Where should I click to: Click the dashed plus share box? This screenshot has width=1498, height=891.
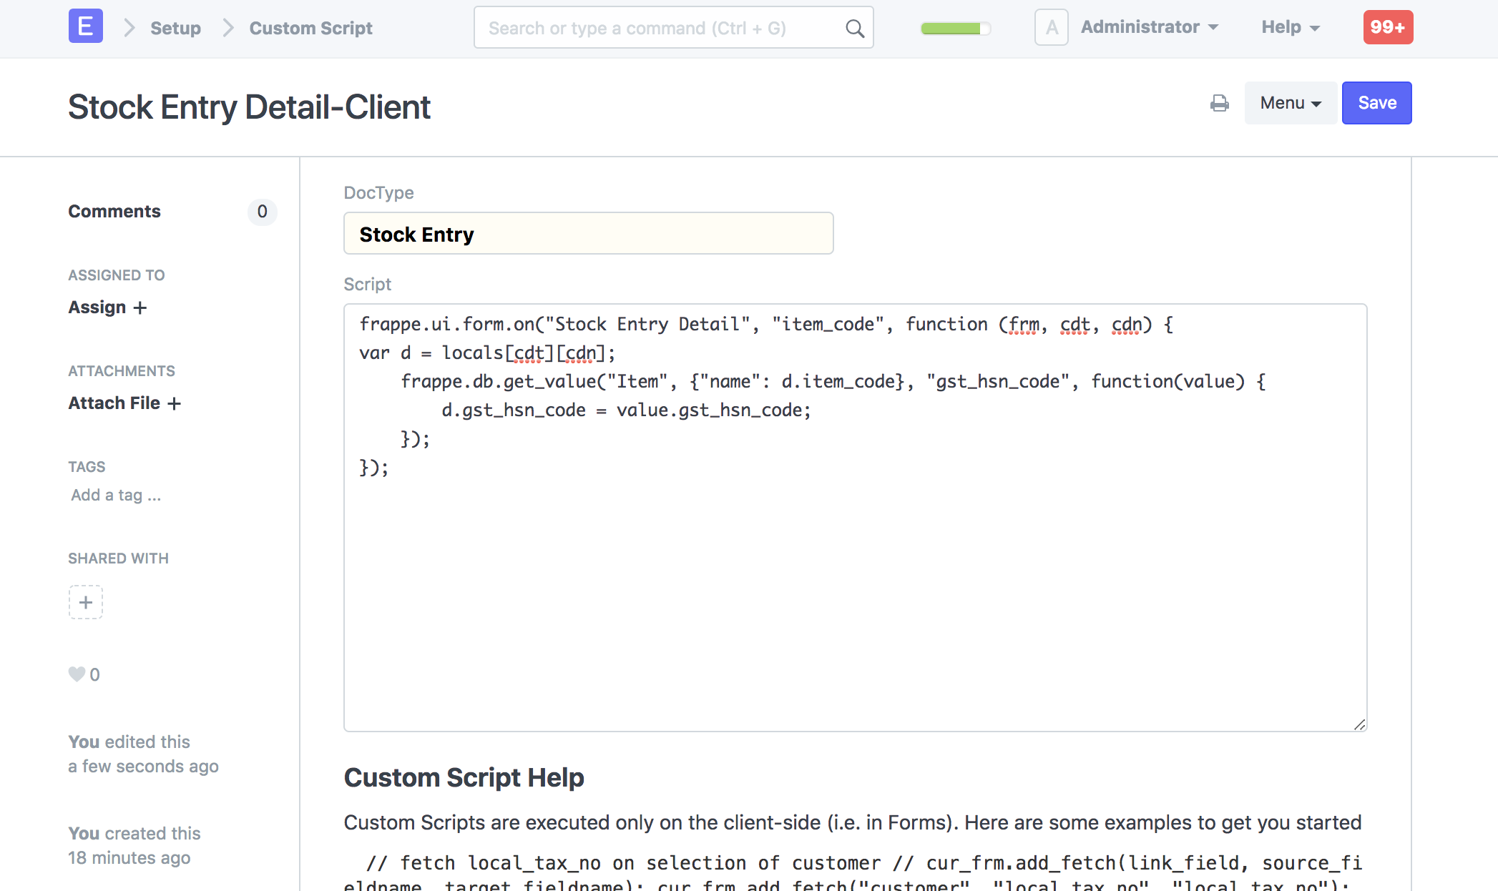click(x=86, y=602)
